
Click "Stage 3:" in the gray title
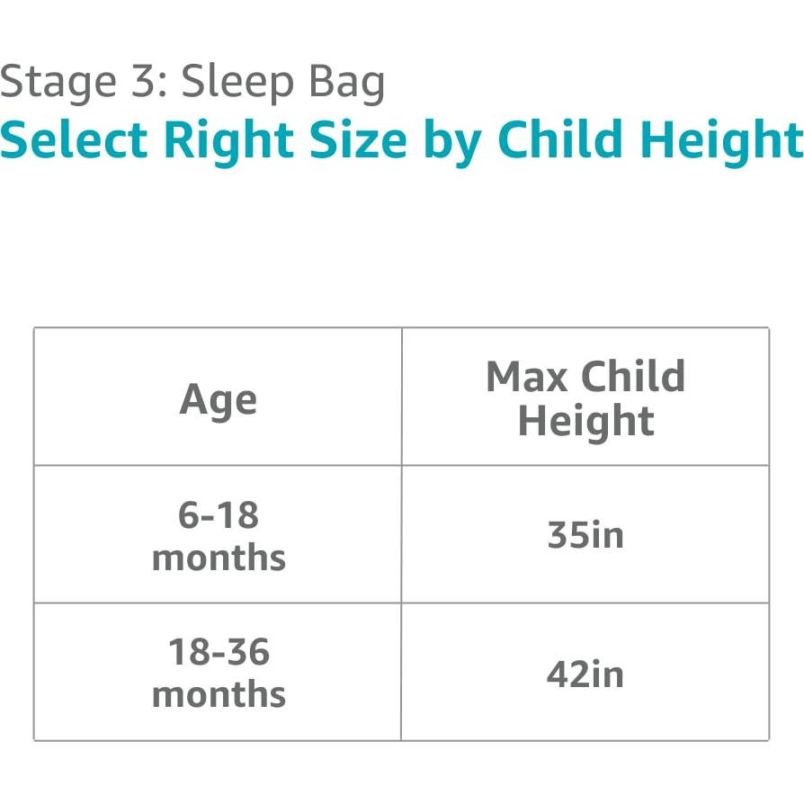coord(83,83)
